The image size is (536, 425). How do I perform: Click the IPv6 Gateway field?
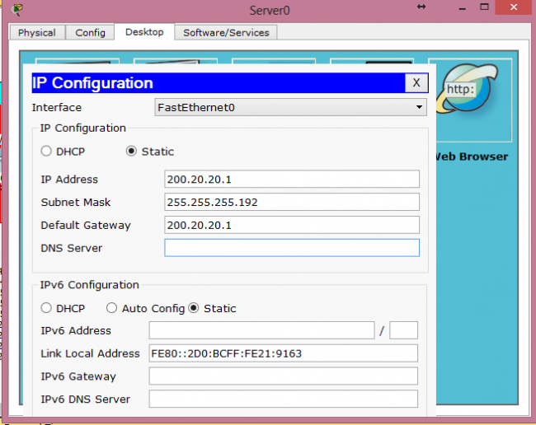click(283, 376)
